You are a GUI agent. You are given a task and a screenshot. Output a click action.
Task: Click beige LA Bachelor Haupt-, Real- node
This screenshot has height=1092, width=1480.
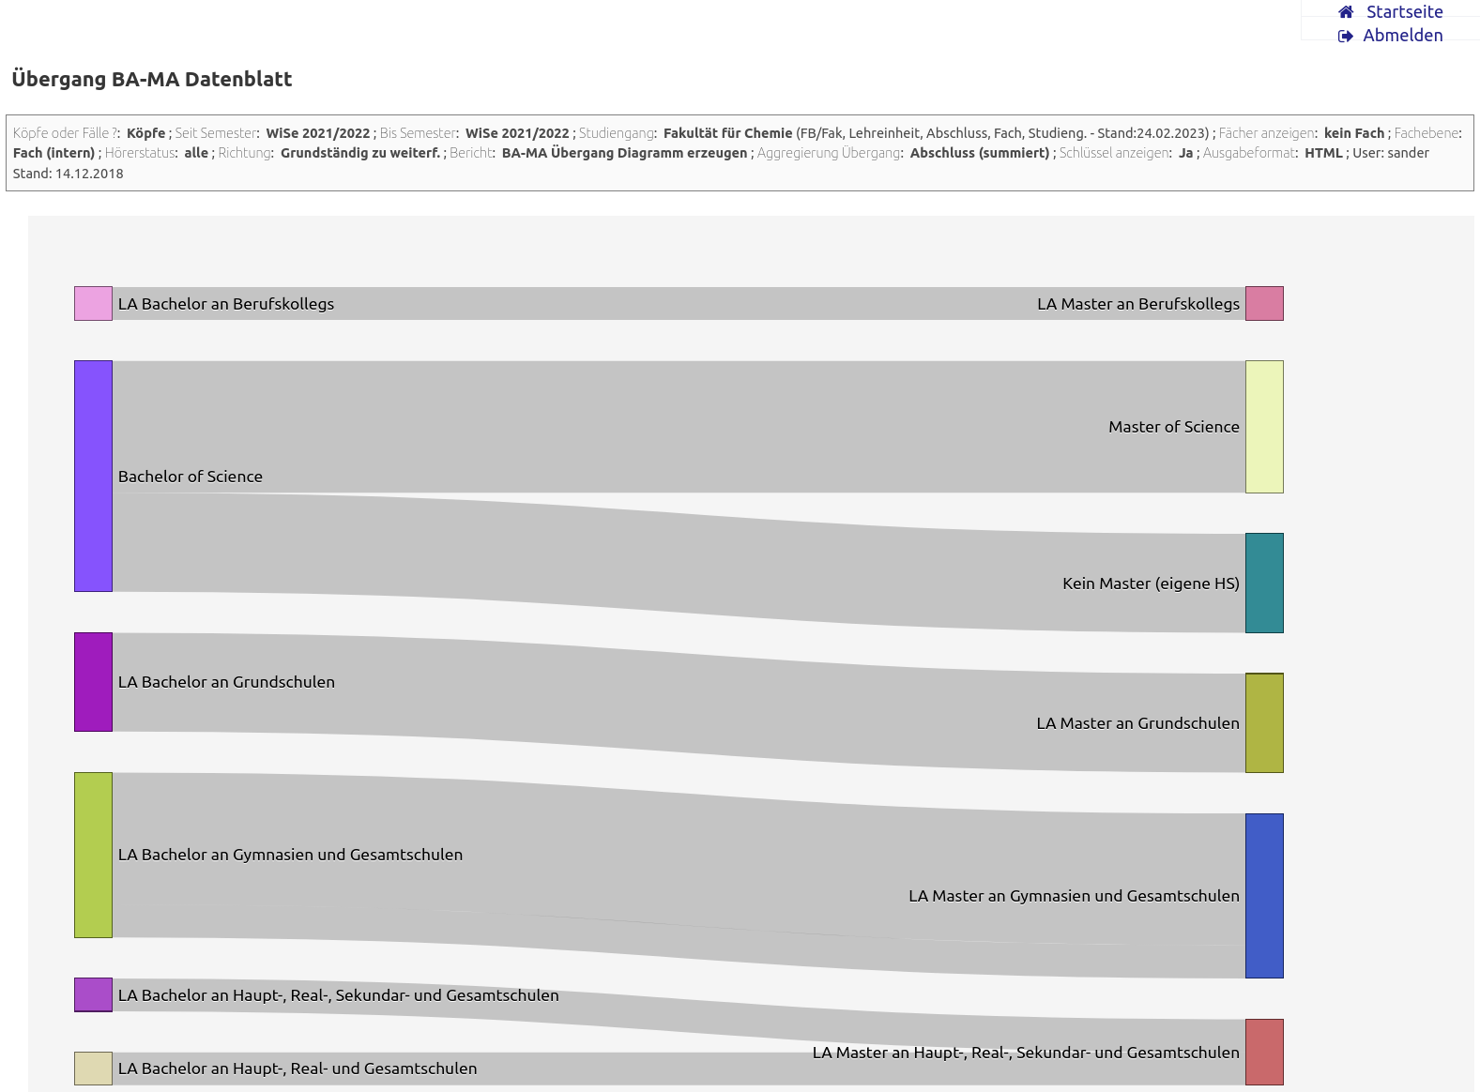[93, 1069]
